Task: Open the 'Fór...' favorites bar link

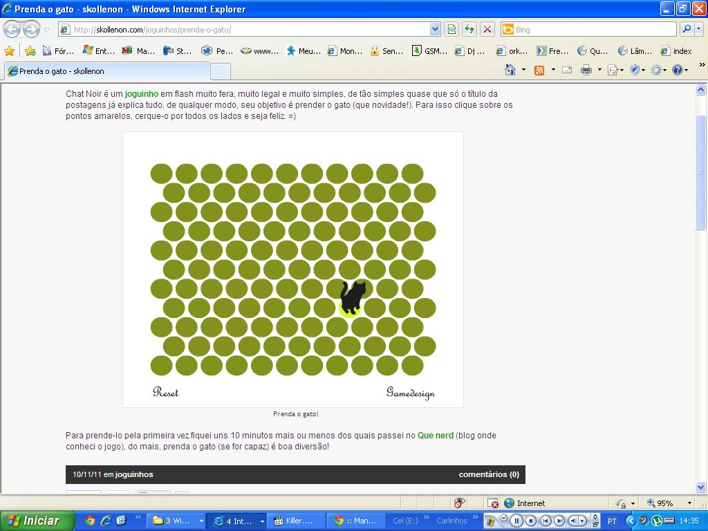Action: tap(58, 51)
